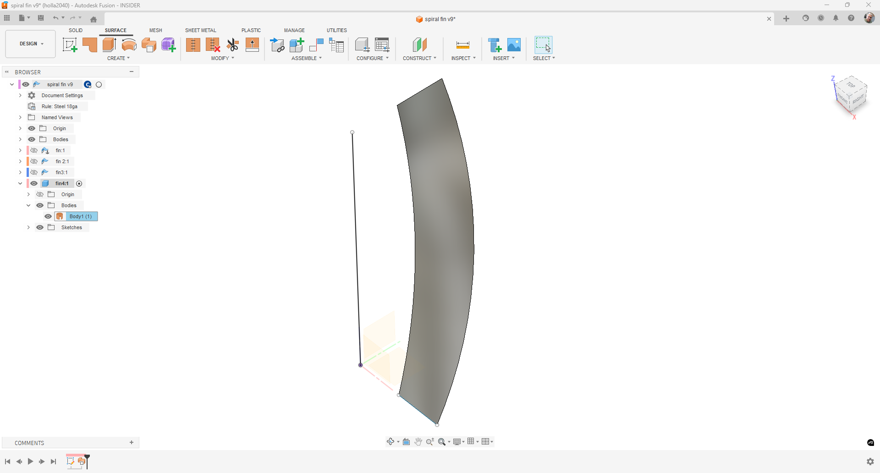Hide Body1 (1) using its eye icon
The height and width of the screenshot is (473, 880).
click(48, 216)
